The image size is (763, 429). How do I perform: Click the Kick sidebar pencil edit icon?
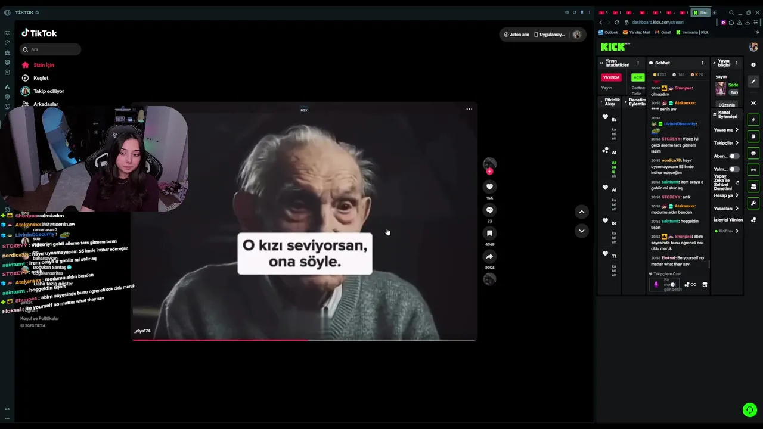point(753,82)
